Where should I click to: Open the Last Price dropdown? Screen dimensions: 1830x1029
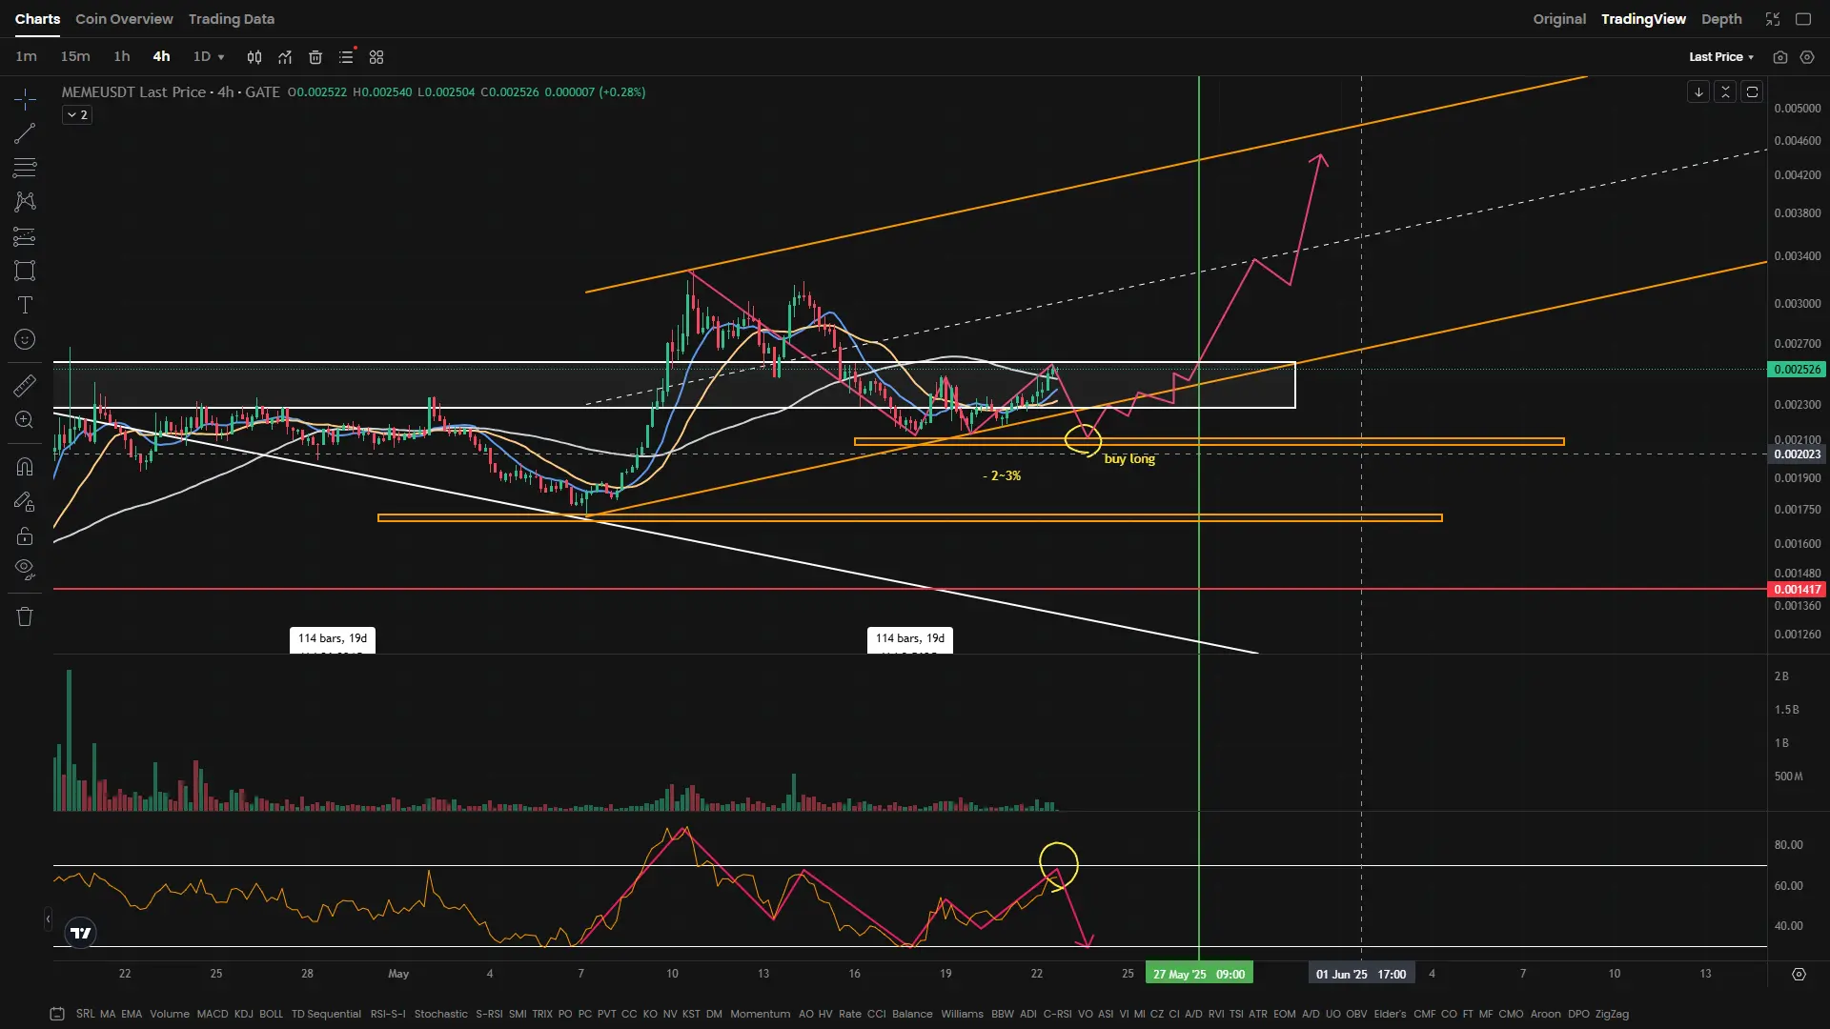point(1720,57)
